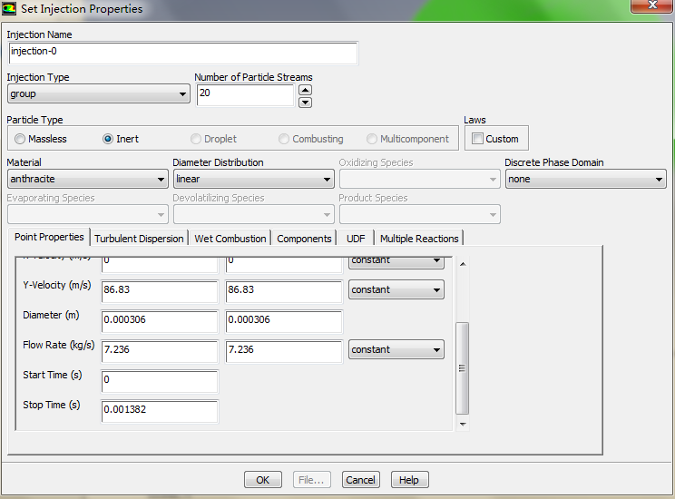The height and width of the screenshot is (499, 675).
Task: Click the Injection Name field
Action: click(x=183, y=54)
